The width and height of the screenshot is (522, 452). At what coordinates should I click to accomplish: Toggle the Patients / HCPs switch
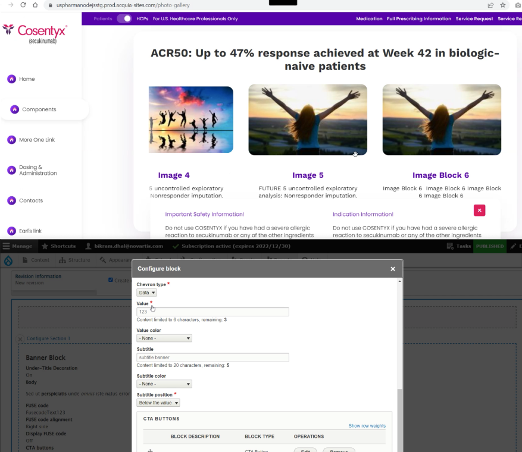(x=124, y=18)
